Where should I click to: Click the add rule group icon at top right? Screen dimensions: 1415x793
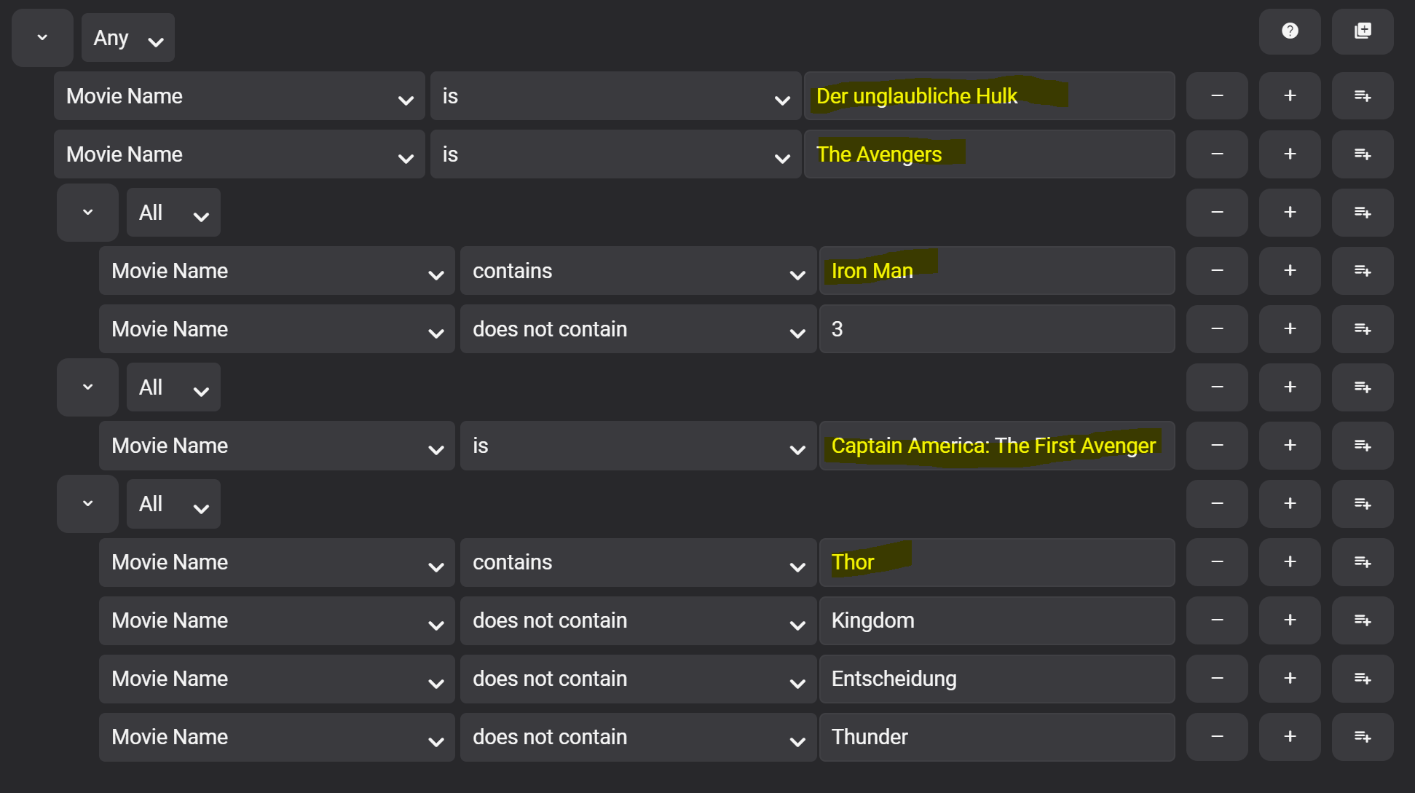pyautogui.click(x=1363, y=31)
